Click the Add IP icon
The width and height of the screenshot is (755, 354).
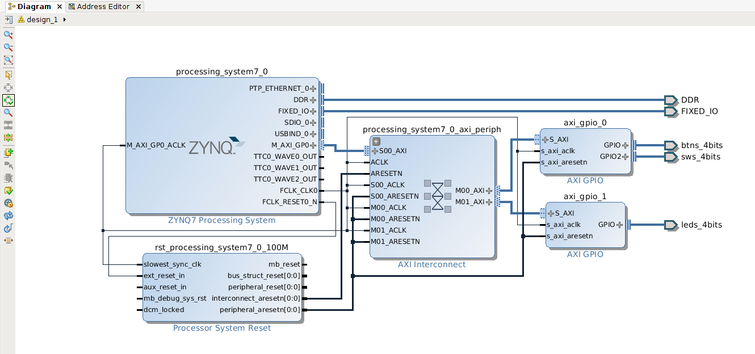point(9,153)
